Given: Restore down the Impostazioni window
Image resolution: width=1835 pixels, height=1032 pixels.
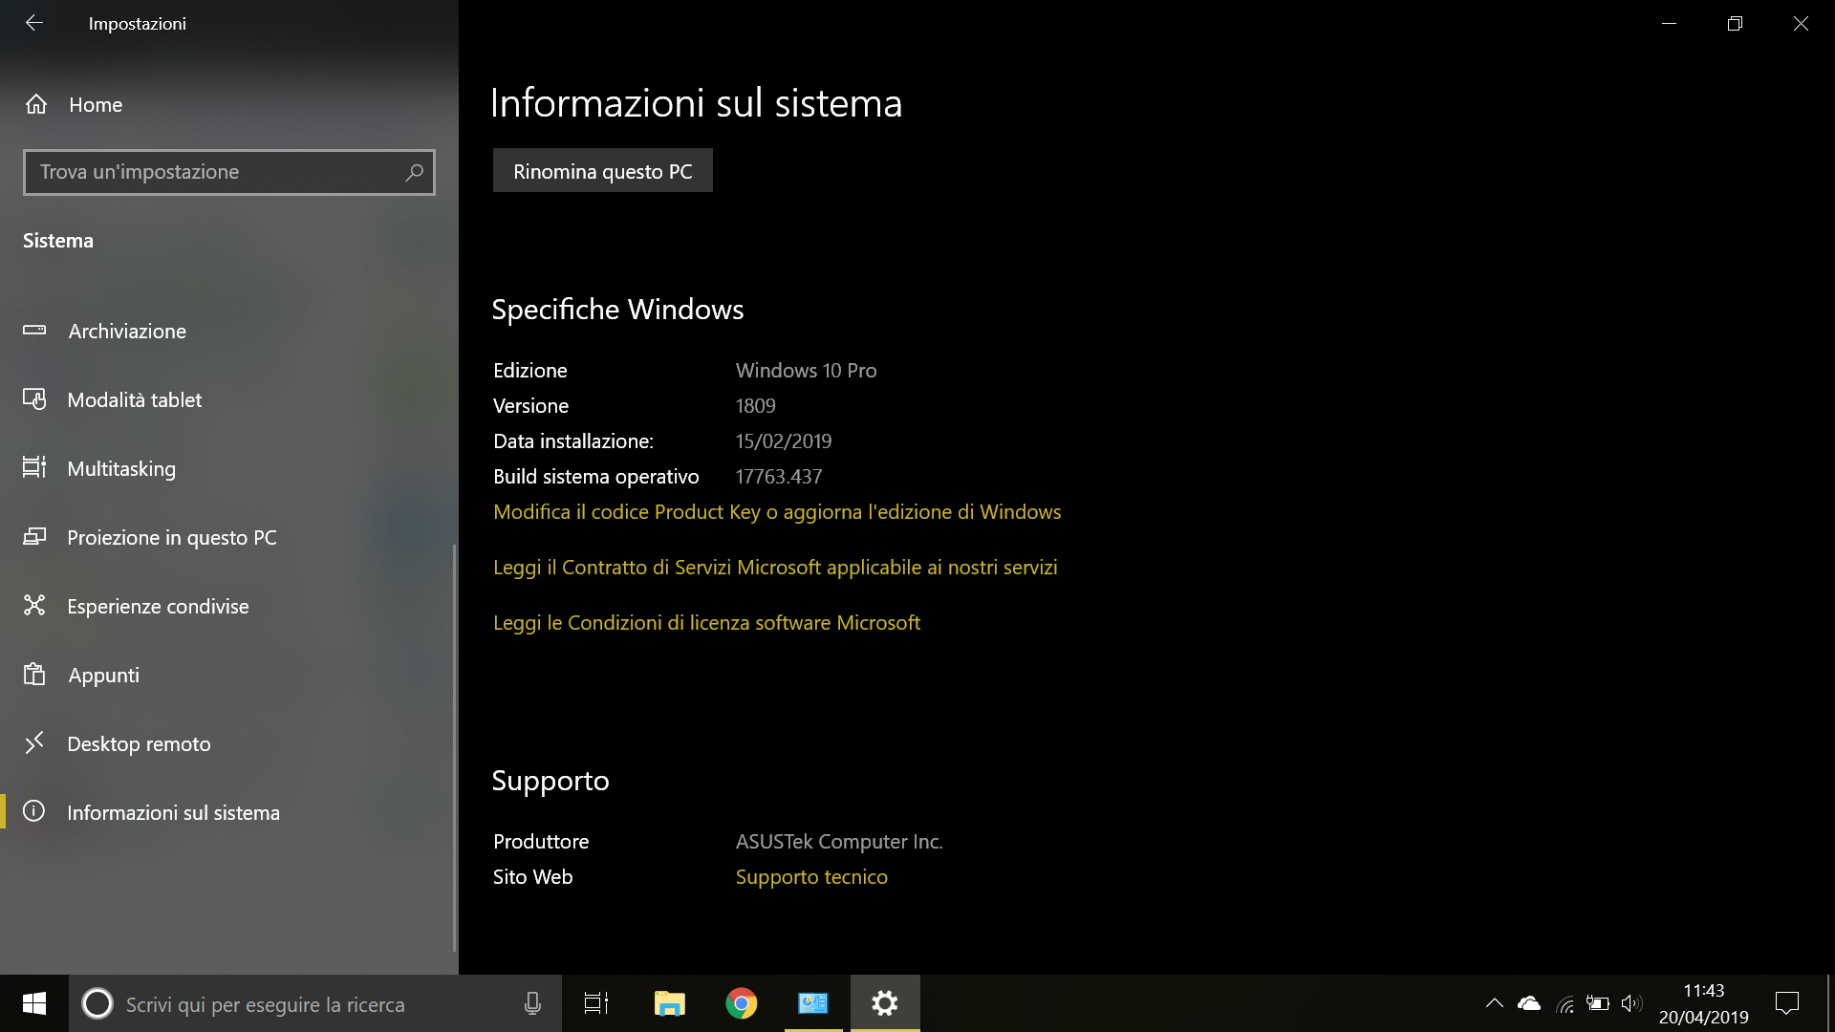Looking at the screenshot, I should click(x=1735, y=23).
